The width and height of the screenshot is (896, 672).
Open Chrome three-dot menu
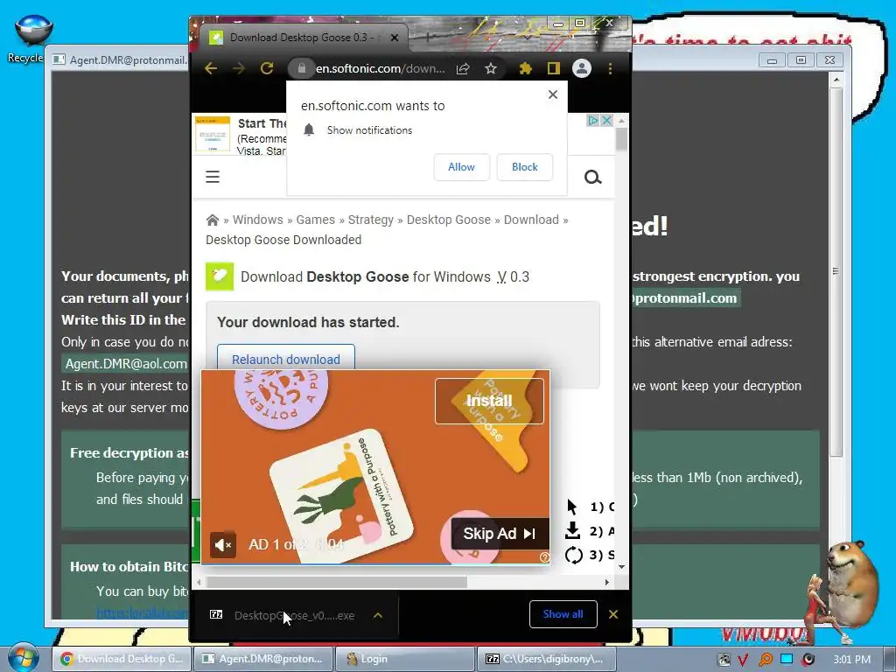[x=610, y=68]
